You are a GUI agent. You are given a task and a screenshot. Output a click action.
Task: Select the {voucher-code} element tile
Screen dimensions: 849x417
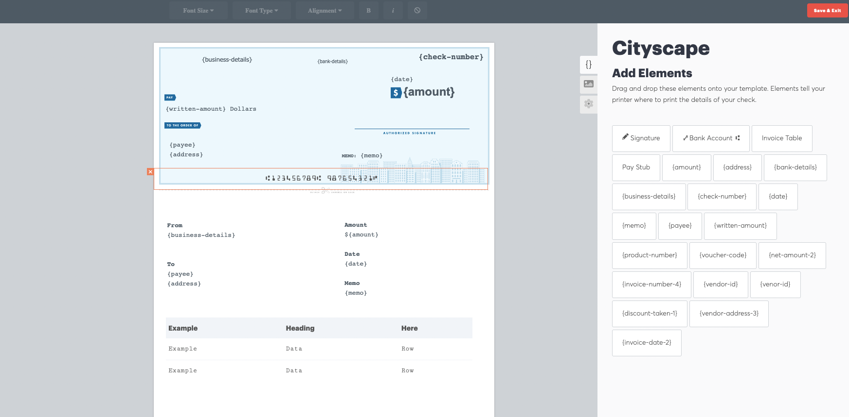723,255
